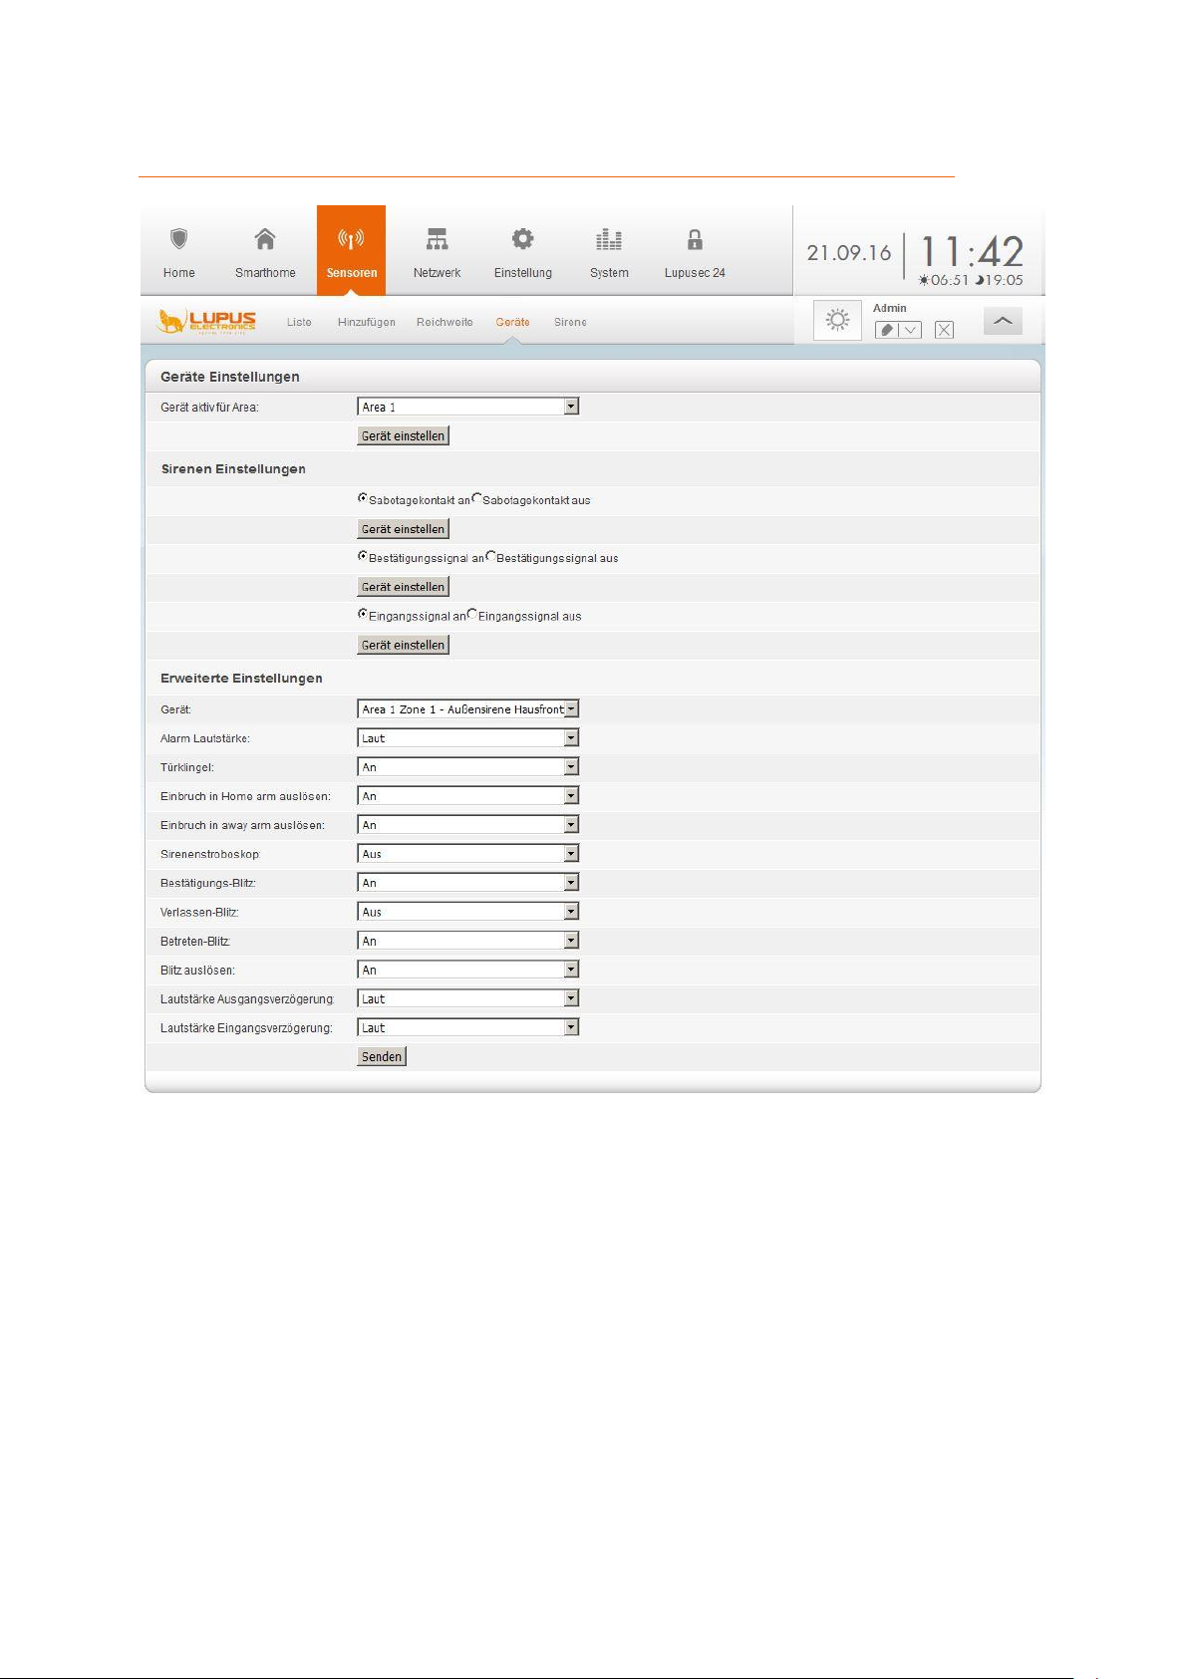The height and width of the screenshot is (1679, 1188).
Task: Open Einbruch in Home arm auslösen dropdown
Action: click(x=467, y=796)
